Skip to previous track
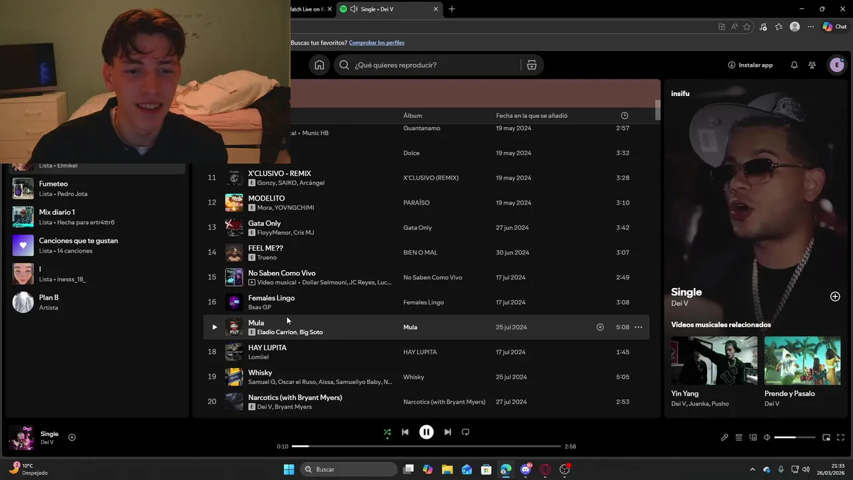The width and height of the screenshot is (853, 480). point(405,432)
